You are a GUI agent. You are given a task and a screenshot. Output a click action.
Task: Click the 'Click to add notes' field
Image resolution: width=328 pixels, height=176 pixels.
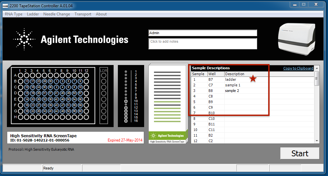(203, 44)
